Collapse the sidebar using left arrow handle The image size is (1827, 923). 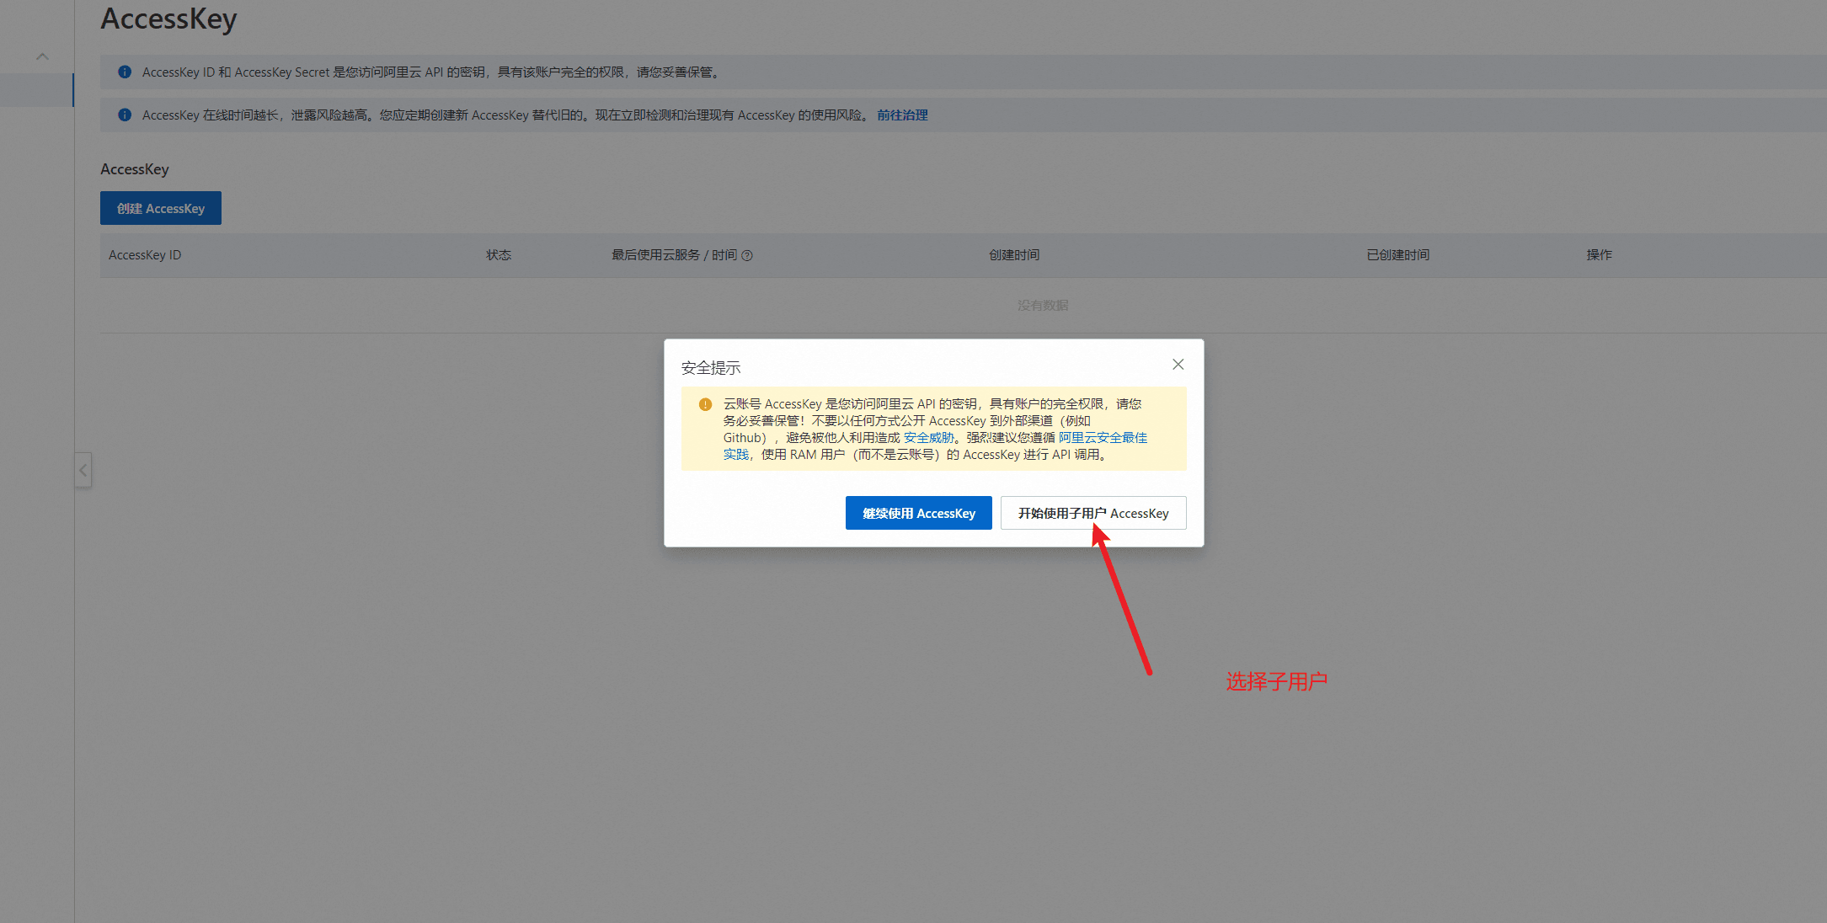pyautogui.click(x=83, y=470)
